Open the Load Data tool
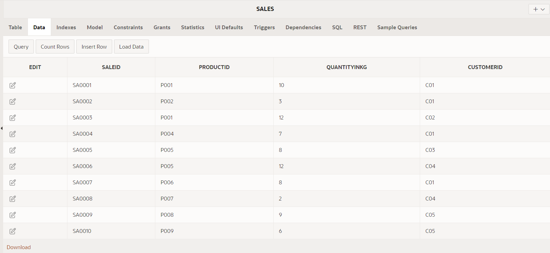Viewport: 550px width, 253px height. click(131, 46)
